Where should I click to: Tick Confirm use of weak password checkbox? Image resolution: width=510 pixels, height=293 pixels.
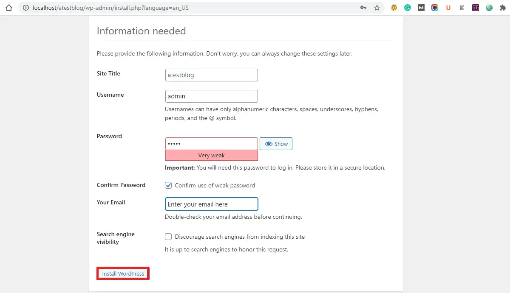click(168, 185)
